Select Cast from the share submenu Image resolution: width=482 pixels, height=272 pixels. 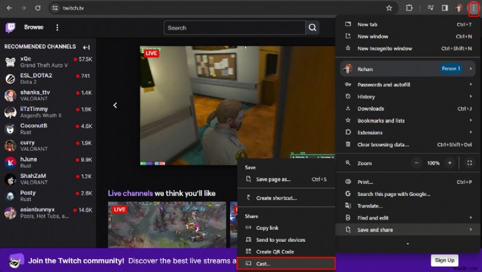tap(286, 264)
